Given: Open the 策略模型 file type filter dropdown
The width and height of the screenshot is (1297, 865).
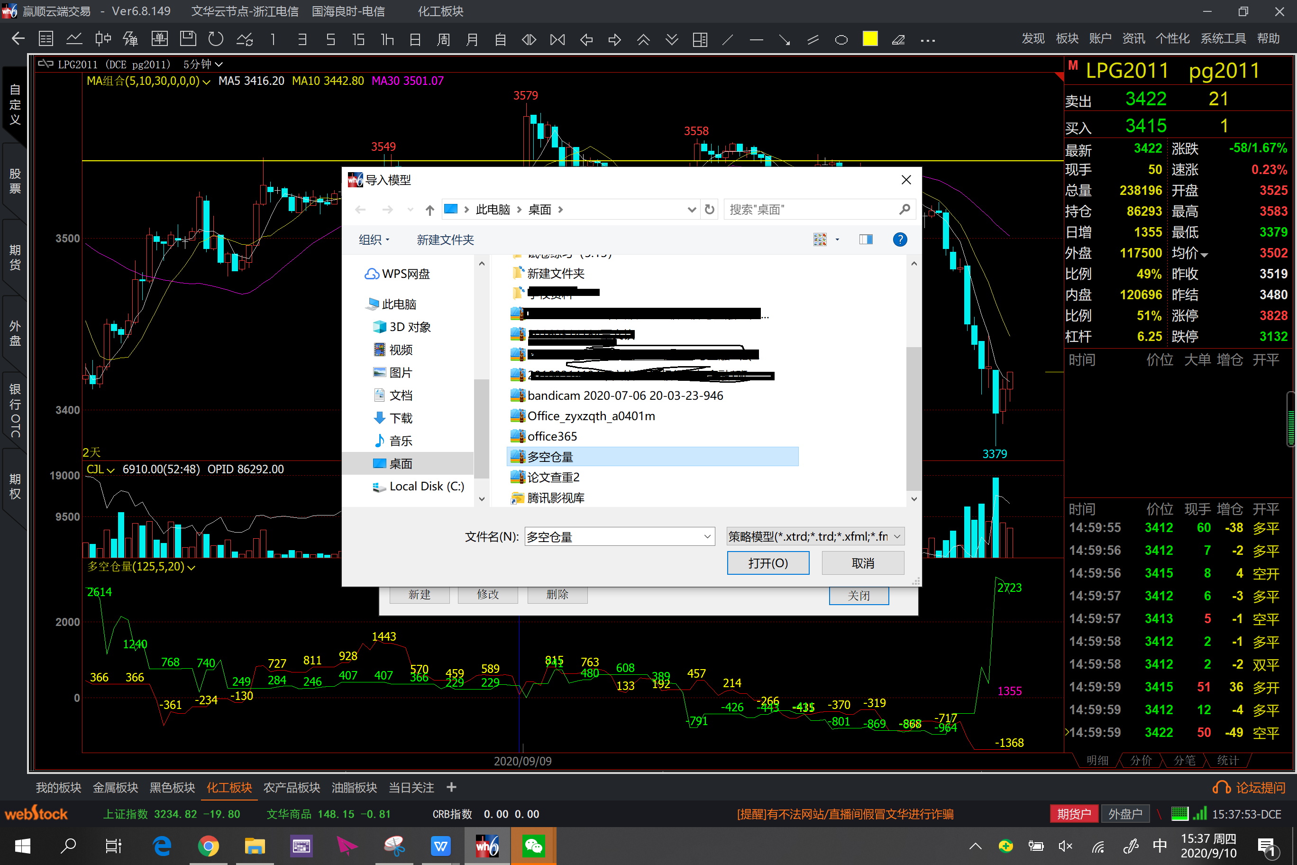Looking at the screenshot, I should [815, 536].
